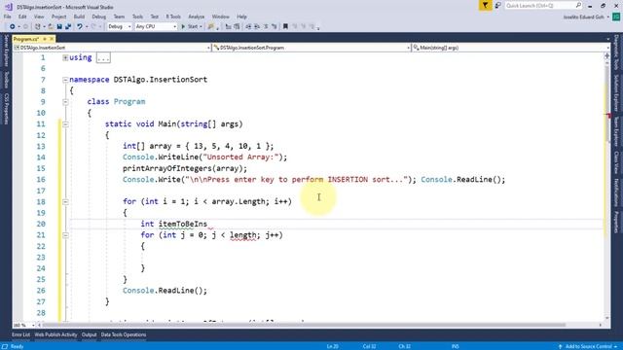This screenshot has width=623, height=350.
Task: Collapse the namespace DSTAlgo.InsertionSort block
Action: 65,80
